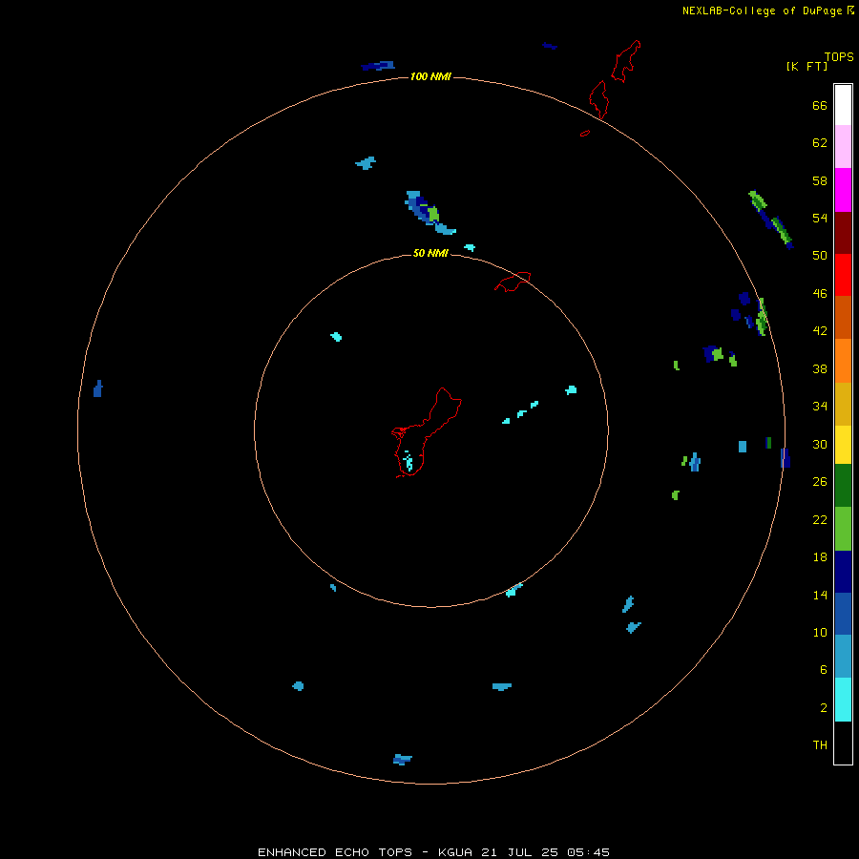
Task: Click the cyan echo inside southern Guam
Action: [409, 461]
